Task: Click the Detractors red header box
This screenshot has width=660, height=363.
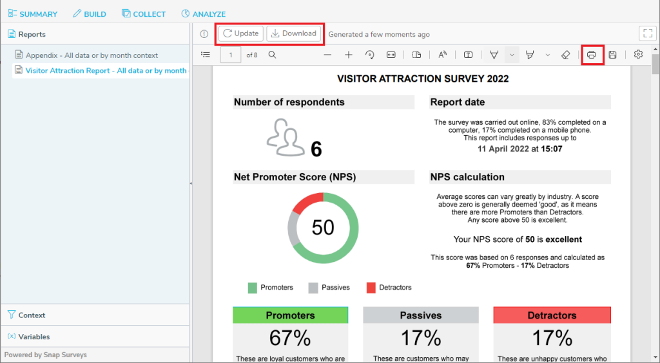Action: [552, 315]
